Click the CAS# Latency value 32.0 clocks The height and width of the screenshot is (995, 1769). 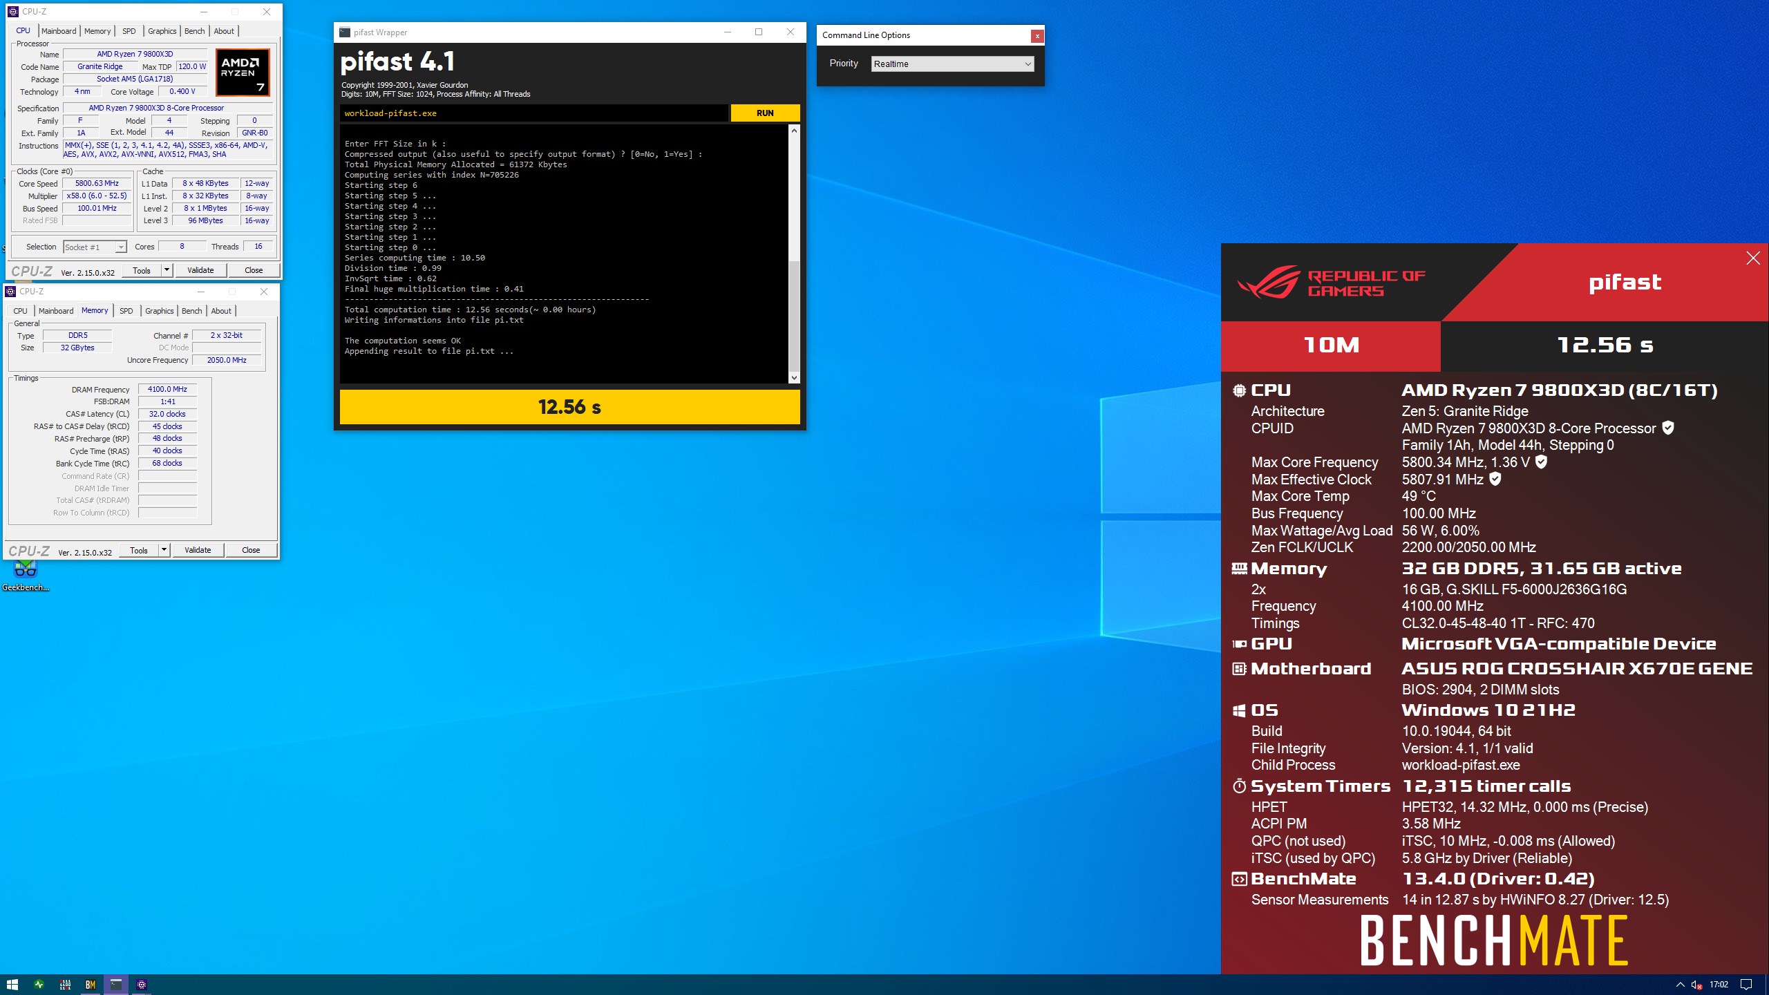click(167, 415)
